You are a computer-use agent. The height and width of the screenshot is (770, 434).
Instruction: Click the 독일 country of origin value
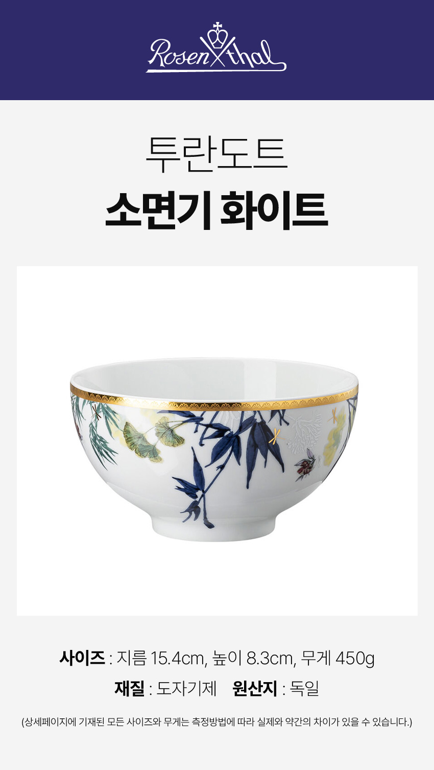tap(304, 688)
